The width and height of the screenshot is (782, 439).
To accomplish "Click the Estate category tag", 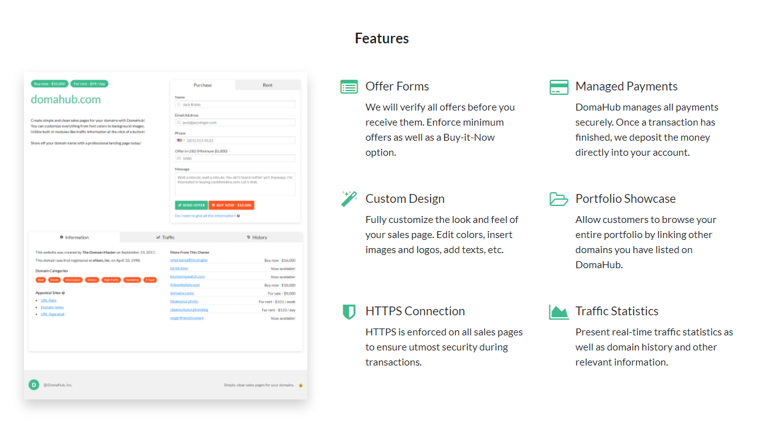I will [55, 280].
